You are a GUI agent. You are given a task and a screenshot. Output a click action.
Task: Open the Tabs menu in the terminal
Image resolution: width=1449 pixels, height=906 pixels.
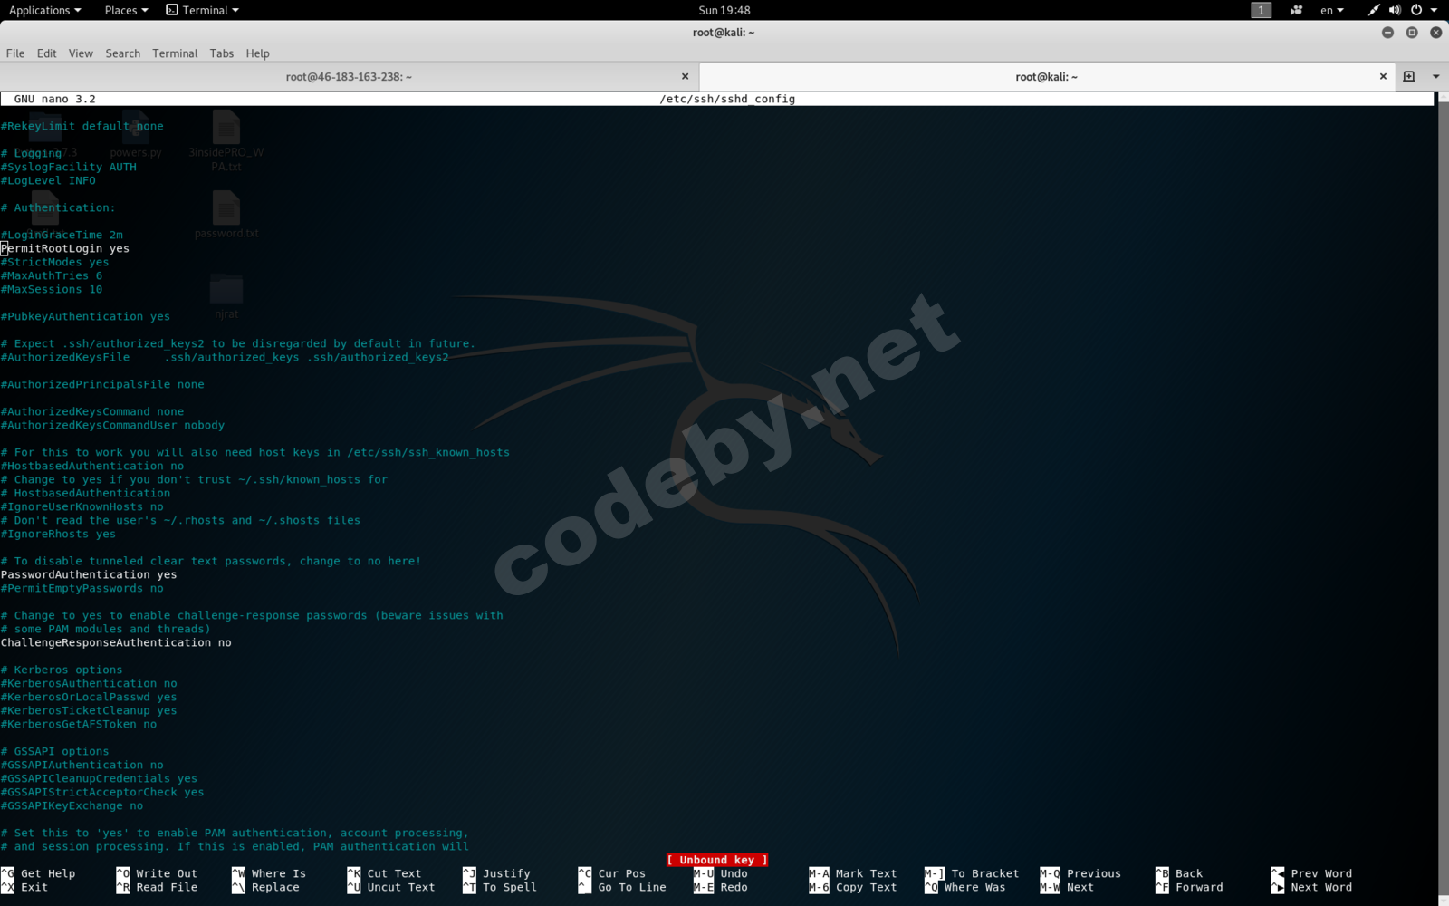click(x=222, y=53)
